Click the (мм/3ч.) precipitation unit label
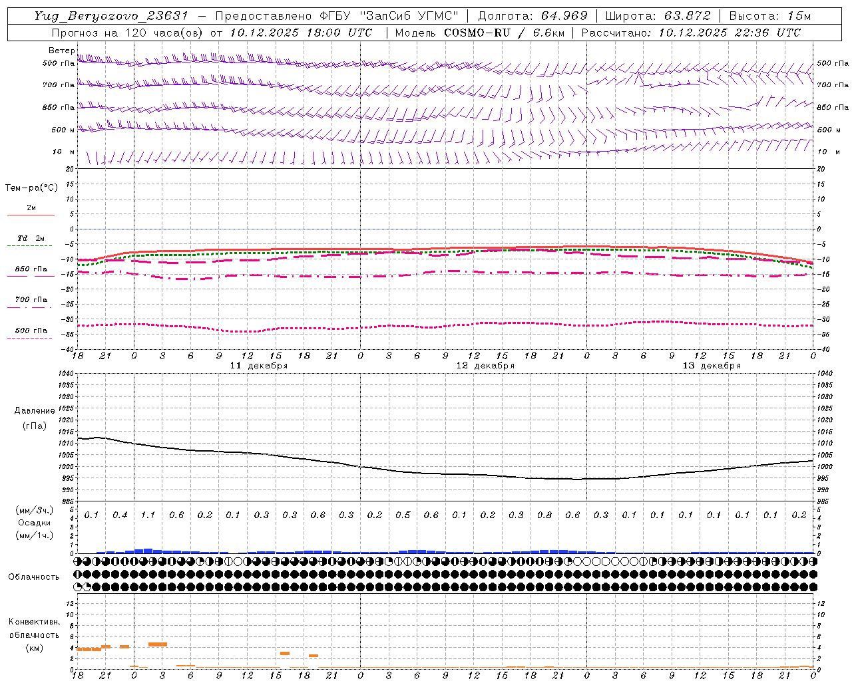 tap(35, 510)
